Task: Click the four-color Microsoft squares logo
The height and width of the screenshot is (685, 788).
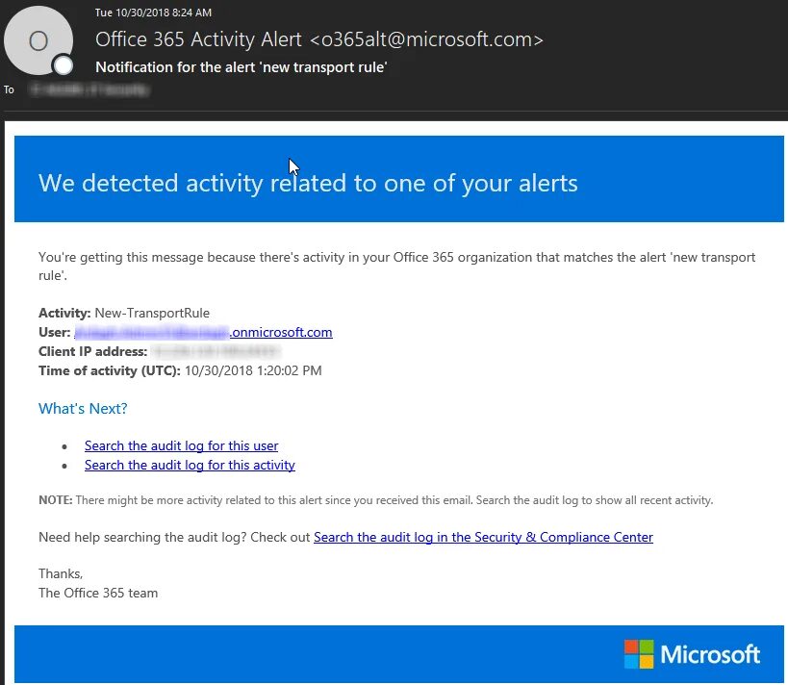Action: pyautogui.click(x=638, y=654)
